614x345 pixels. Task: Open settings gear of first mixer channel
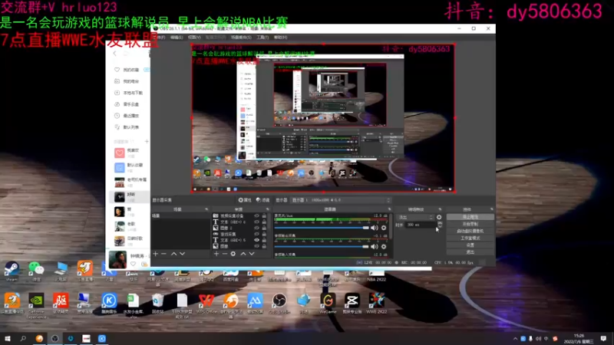pyautogui.click(x=384, y=228)
